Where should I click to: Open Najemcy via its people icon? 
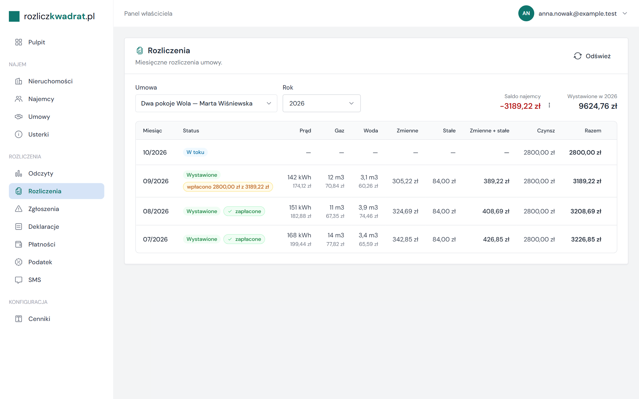pos(19,99)
